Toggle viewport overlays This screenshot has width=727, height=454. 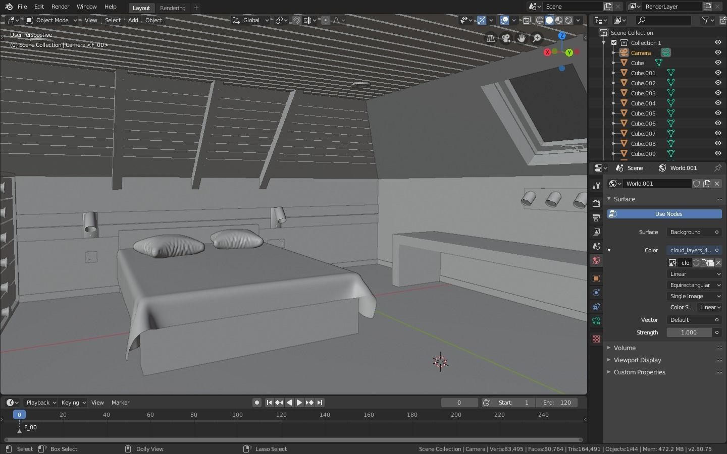point(504,20)
